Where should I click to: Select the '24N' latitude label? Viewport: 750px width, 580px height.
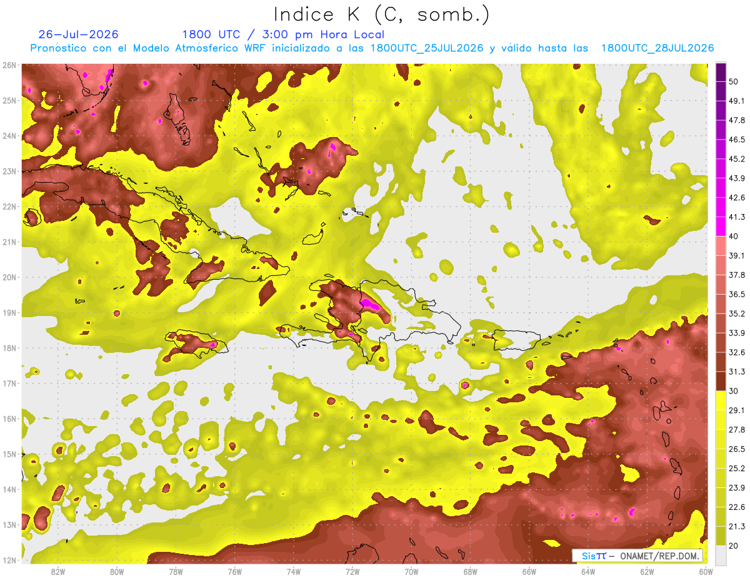[9, 136]
